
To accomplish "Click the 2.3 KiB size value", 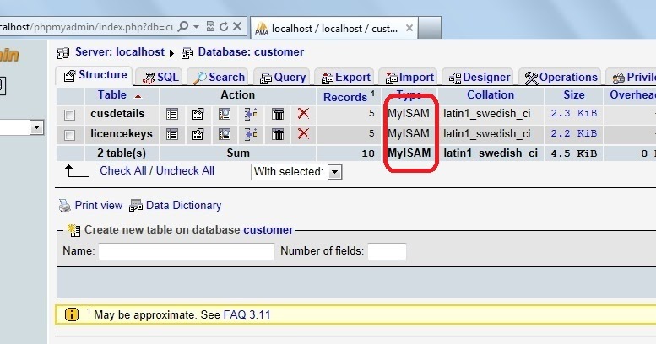I will tap(573, 114).
